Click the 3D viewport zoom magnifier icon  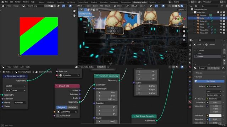[184, 27]
